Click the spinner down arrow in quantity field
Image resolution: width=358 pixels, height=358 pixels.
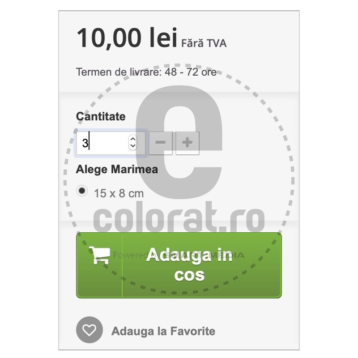(132, 146)
